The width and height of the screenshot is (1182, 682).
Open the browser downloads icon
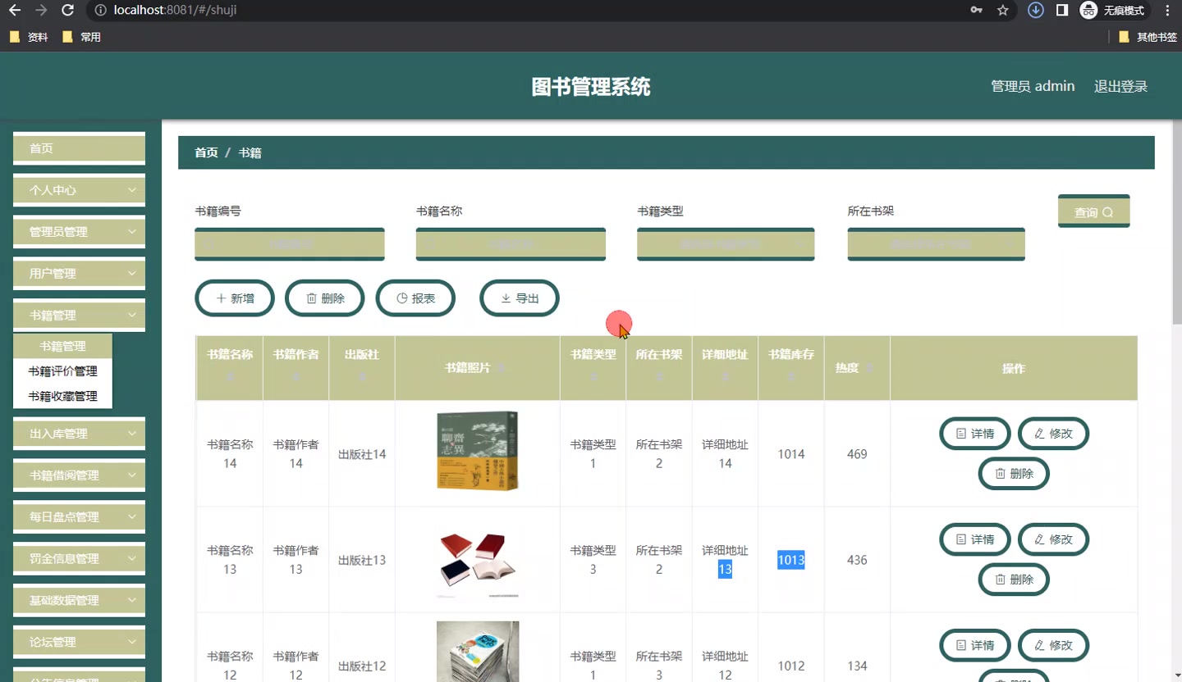tap(1035, 11)
